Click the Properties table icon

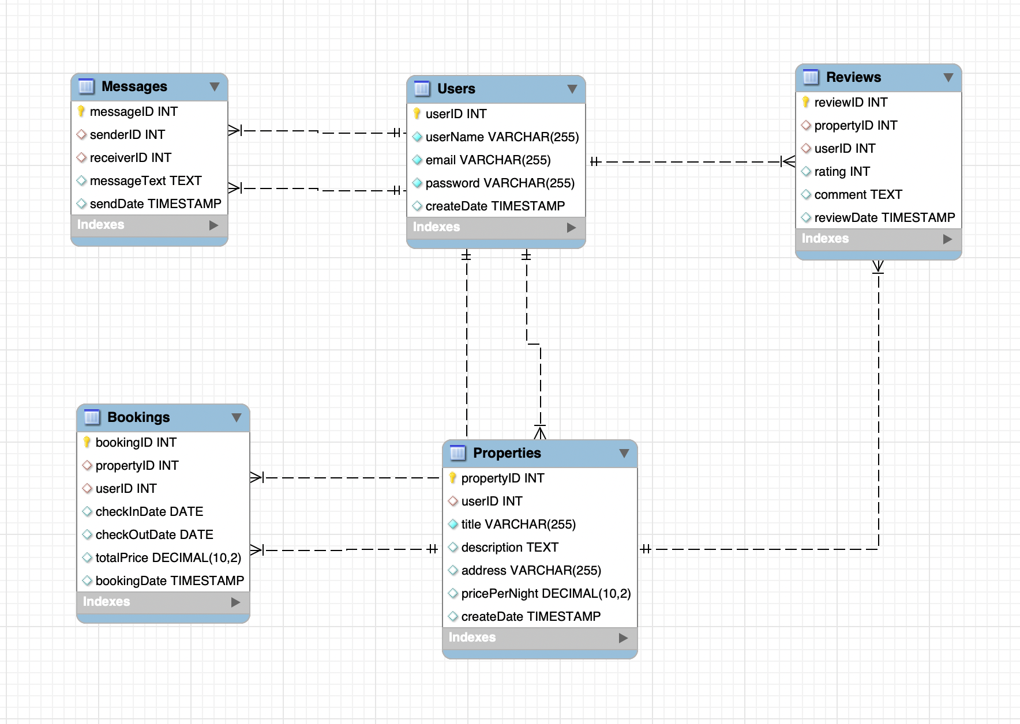457,453
